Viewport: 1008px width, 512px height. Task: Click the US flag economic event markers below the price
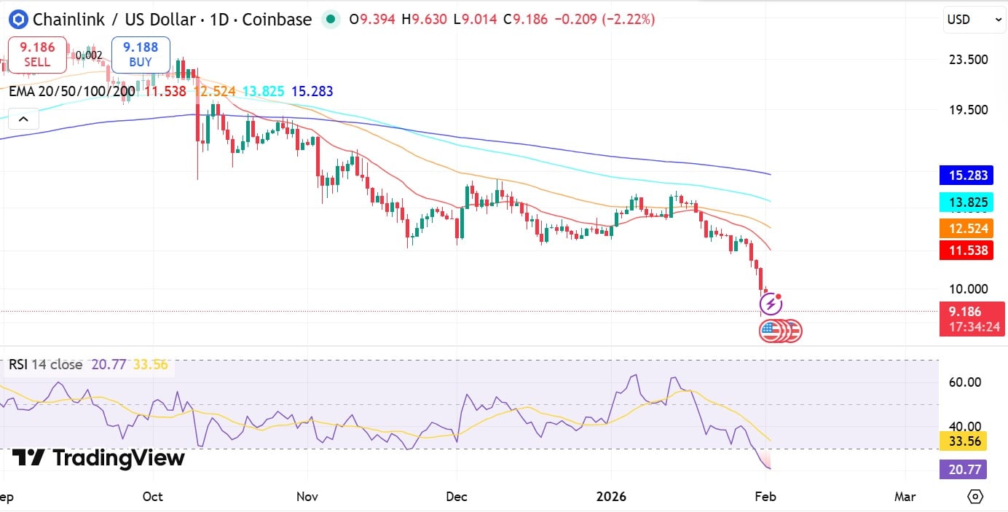(780, 331)
